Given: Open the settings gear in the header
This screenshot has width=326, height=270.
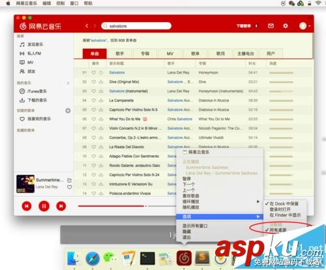Looking at the screenshot, I should [x=286, y=26].
